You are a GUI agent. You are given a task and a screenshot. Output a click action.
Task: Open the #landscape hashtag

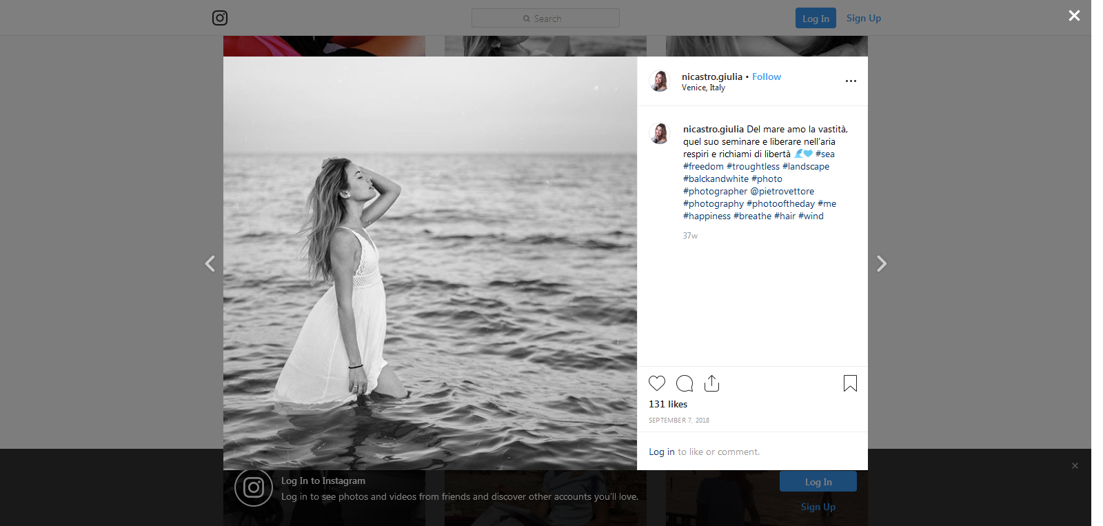click(x=806, y=166)
